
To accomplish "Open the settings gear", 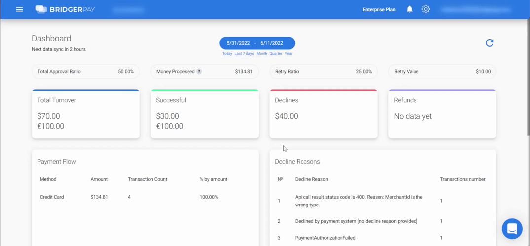I will (x=425, y=9).
